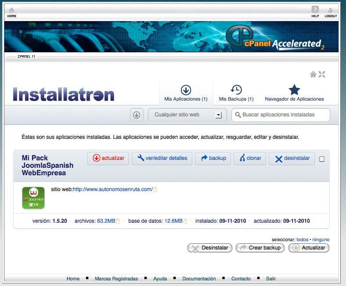Image resolution: width=346 pixels, height=286 pixels.
Task: Open Mis Aplicaciones (1) tab
Action: [x=186, y=93]
